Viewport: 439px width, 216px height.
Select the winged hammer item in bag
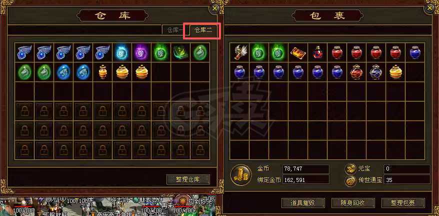coord(239,52)
